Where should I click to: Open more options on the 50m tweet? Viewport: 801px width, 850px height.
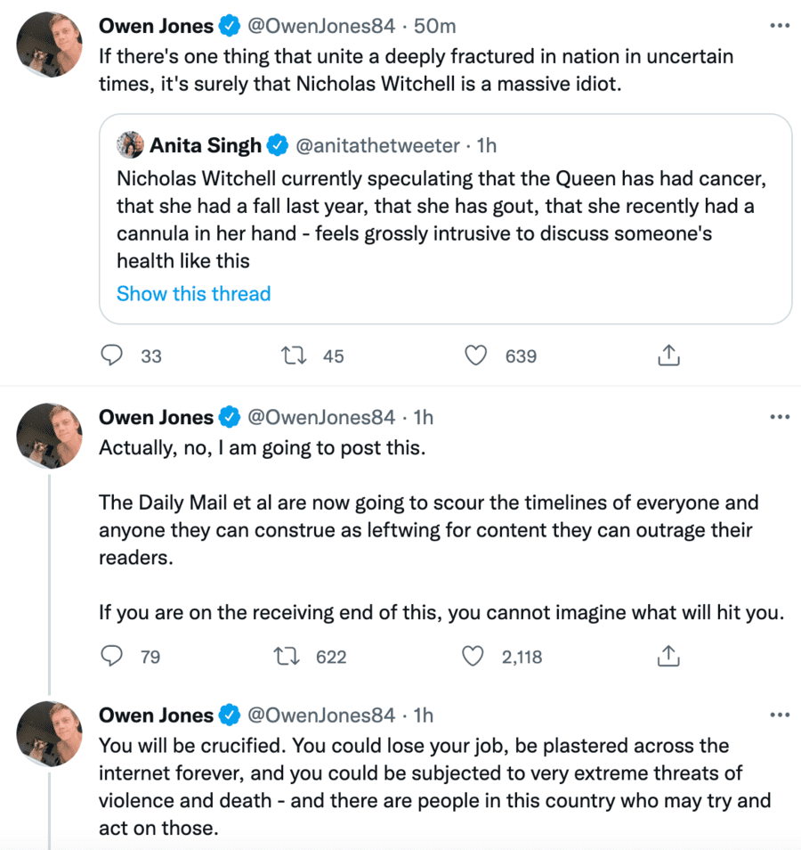pyautogui.click(x=780, y=26)
